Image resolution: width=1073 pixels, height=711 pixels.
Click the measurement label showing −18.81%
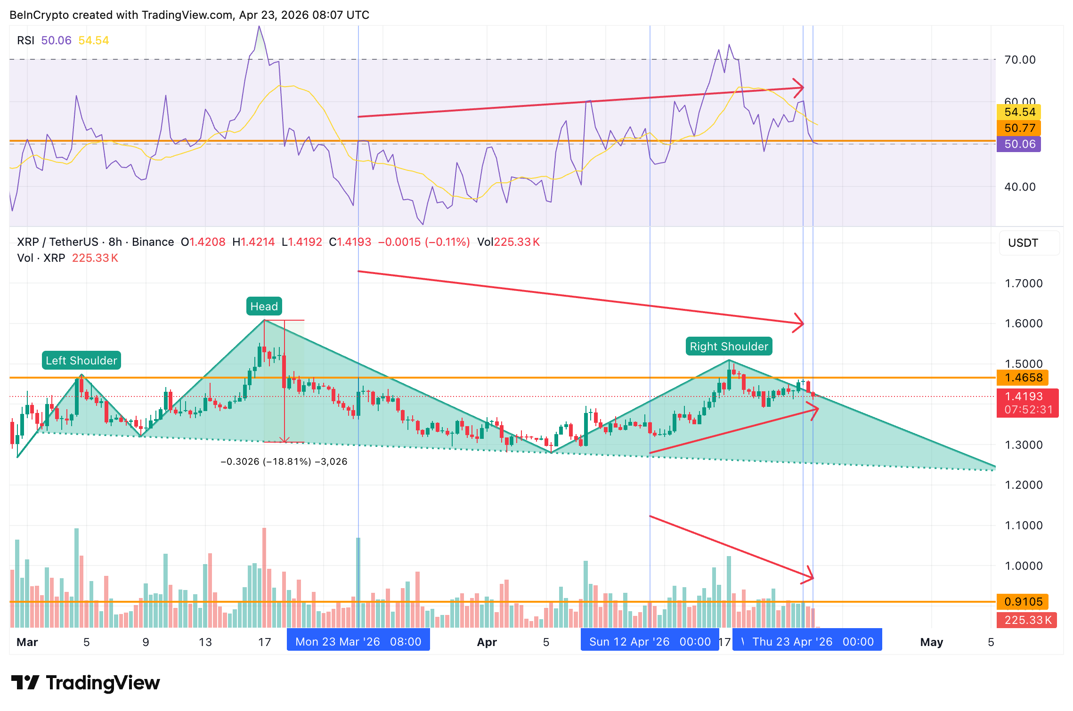coord(283,462)
